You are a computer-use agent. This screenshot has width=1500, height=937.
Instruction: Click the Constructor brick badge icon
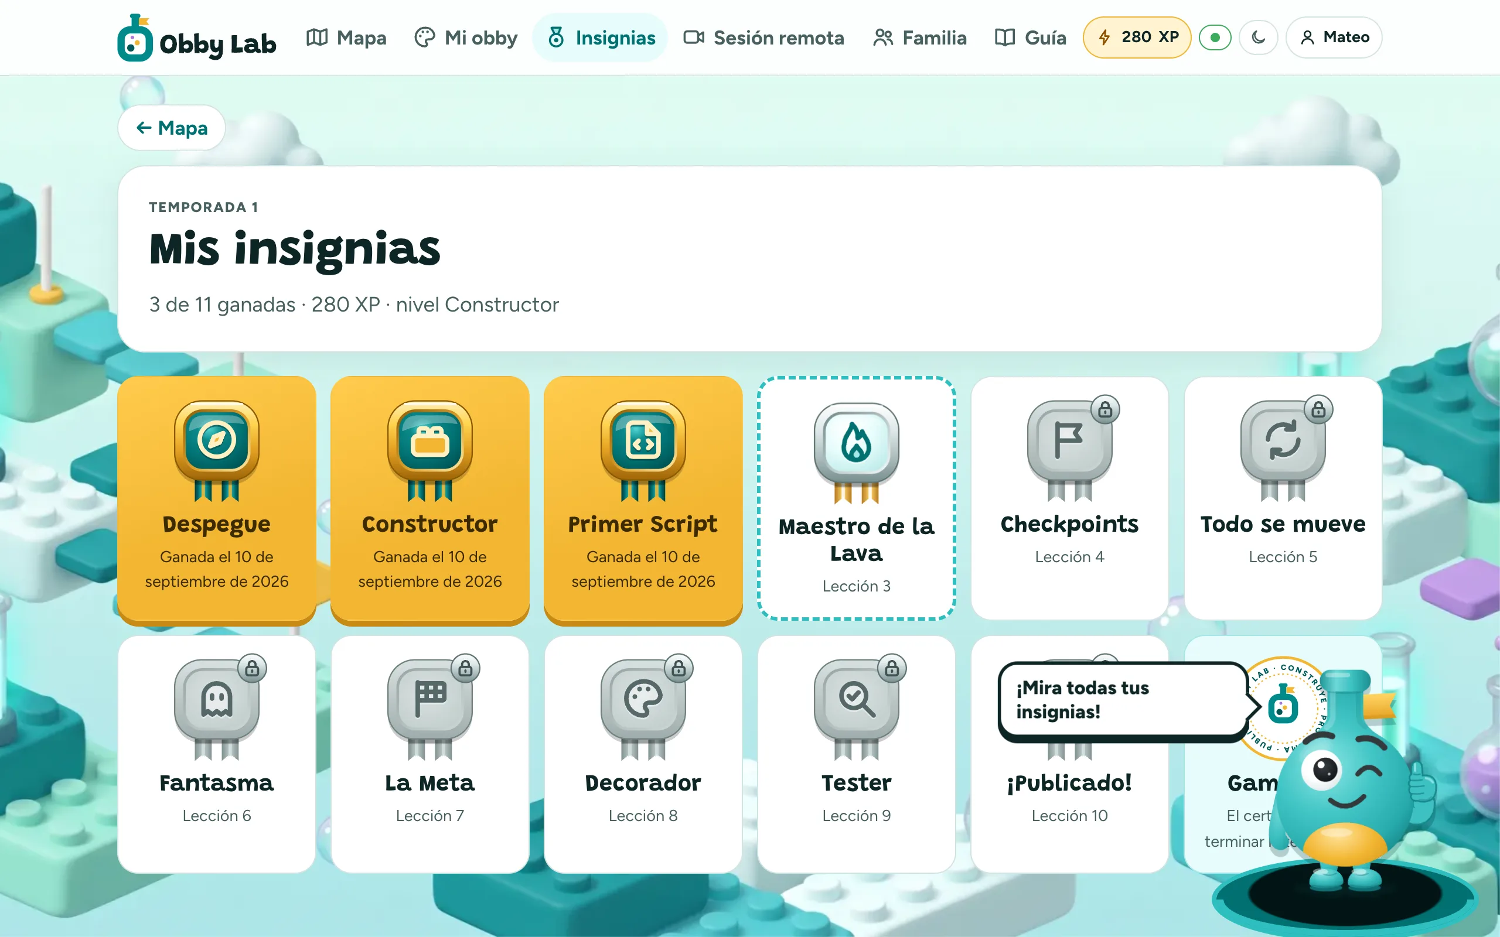tap(430, 449)
